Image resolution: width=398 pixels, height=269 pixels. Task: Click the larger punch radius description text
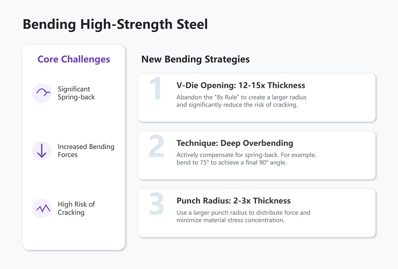243,216
